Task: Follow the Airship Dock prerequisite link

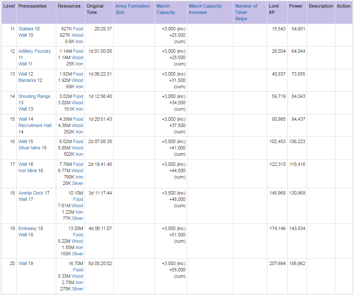Action: pyautogui.click(x=31, y=193)
